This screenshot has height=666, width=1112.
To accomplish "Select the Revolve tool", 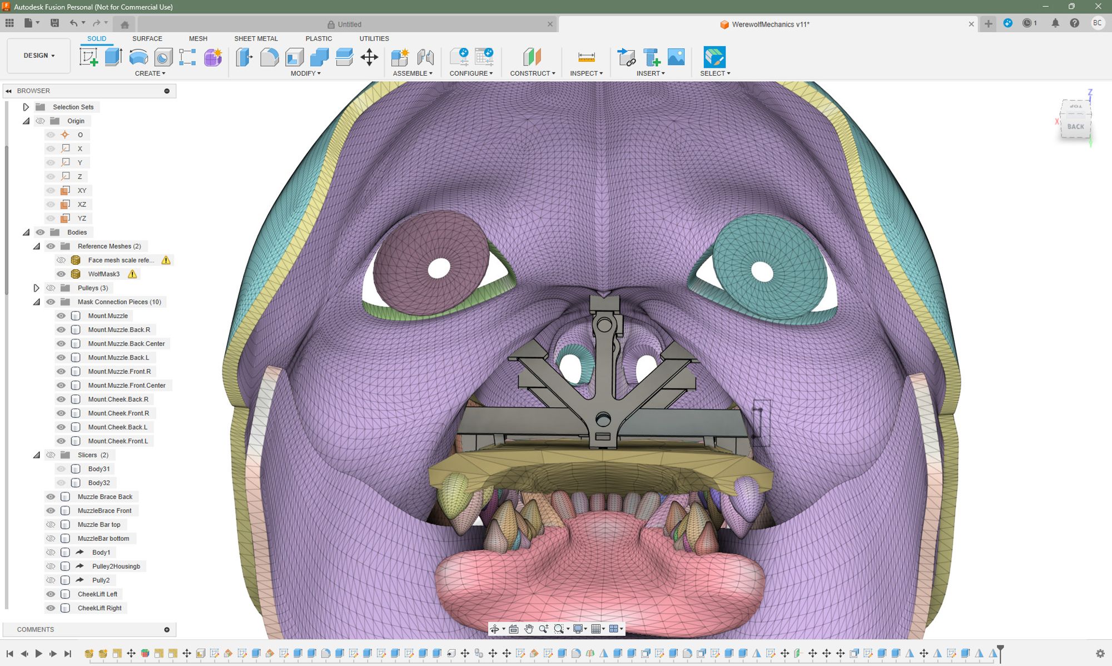I will (x=138, y=57).
